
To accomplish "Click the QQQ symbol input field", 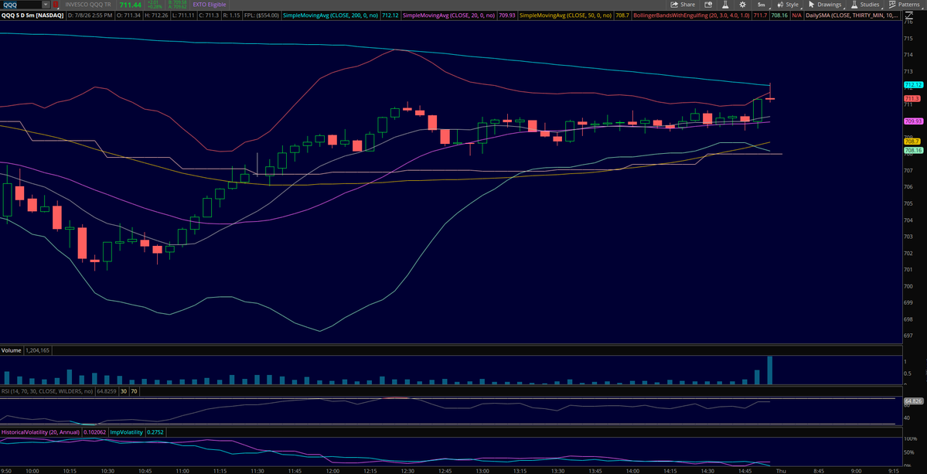I will click(x=22, y=4).
